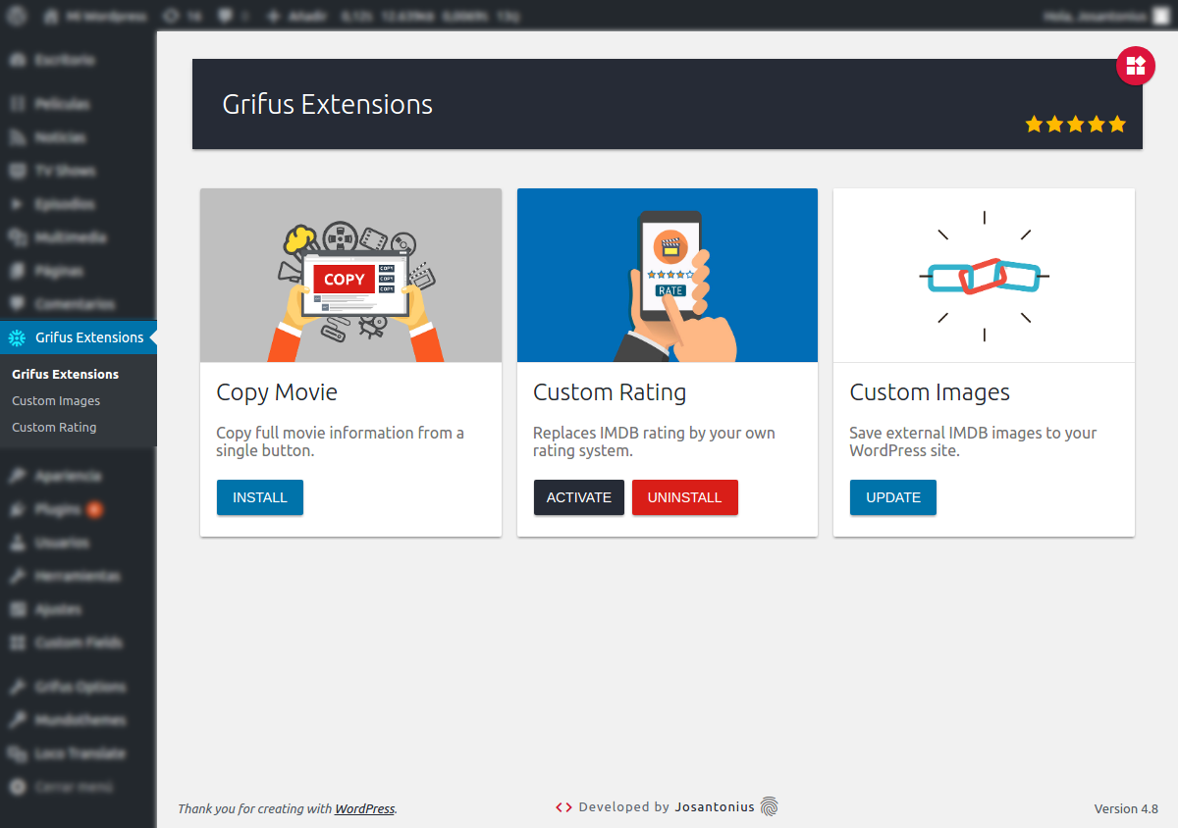Activate the Custom Rating extension

coord(579,497)
